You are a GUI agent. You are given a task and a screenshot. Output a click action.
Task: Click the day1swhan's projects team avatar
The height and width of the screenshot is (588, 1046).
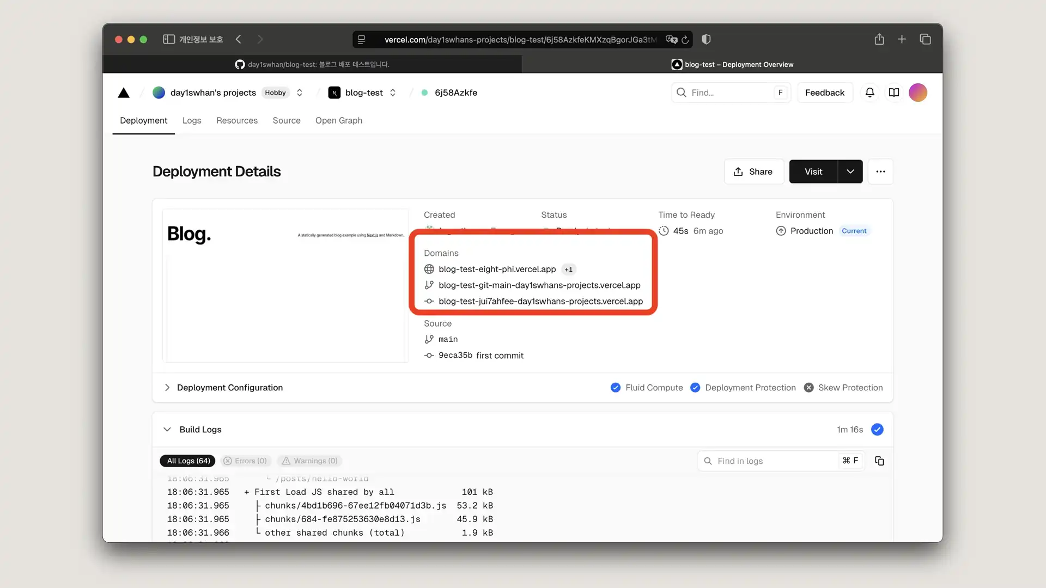click(x=159, y=93)
